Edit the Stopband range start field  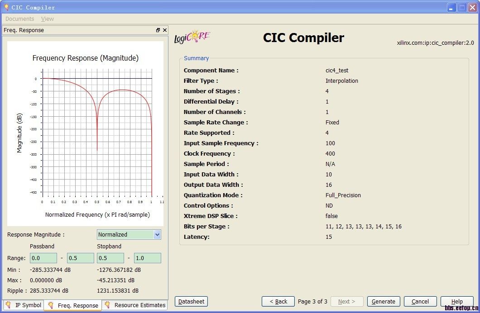tap(110, 258)
